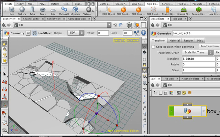Image resolution: width=220 pixels, height=137 pixels.
Task: Enable Keep position when parenting checkbox
Action: [x=153, y=47]
